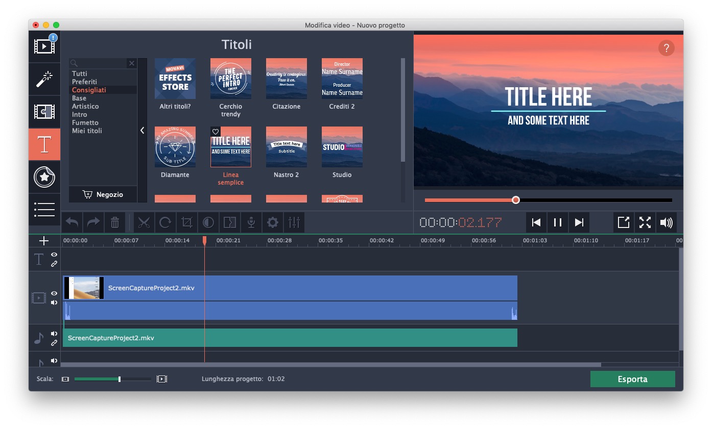
Task: Click the Esporta button
Action: coord(632,379)
